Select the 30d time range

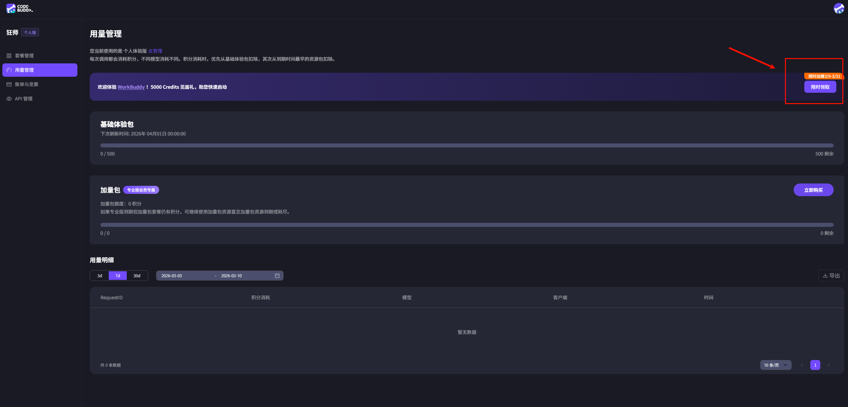[137, 276]
